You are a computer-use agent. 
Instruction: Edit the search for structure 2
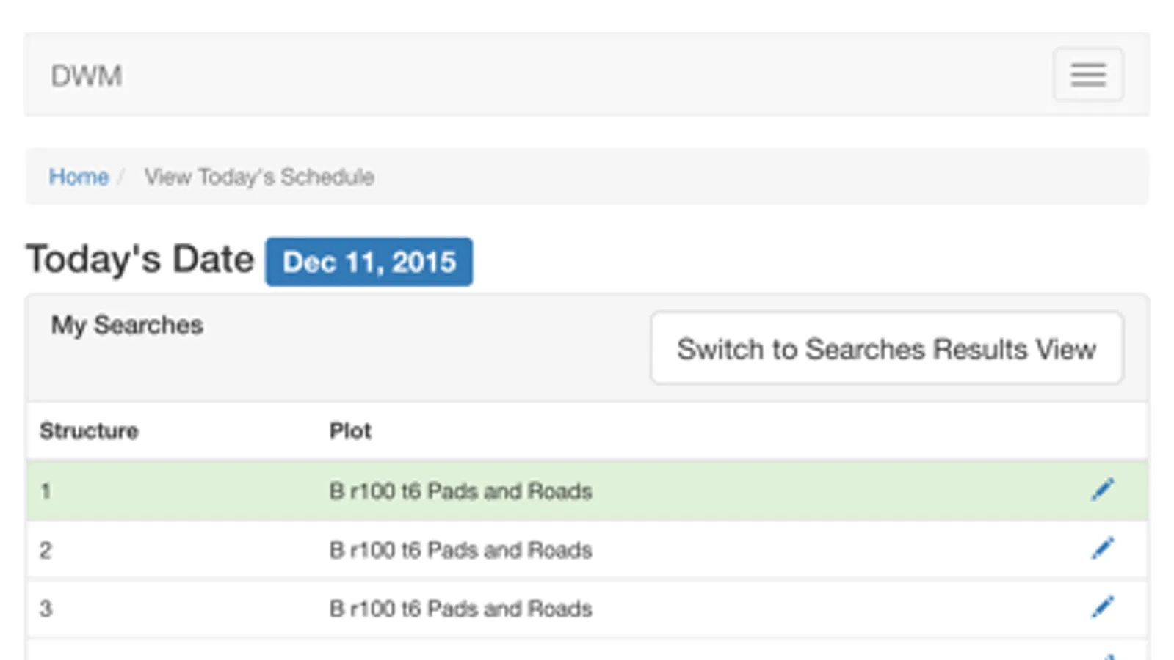pyautogui.click(x=1103, y=549)
